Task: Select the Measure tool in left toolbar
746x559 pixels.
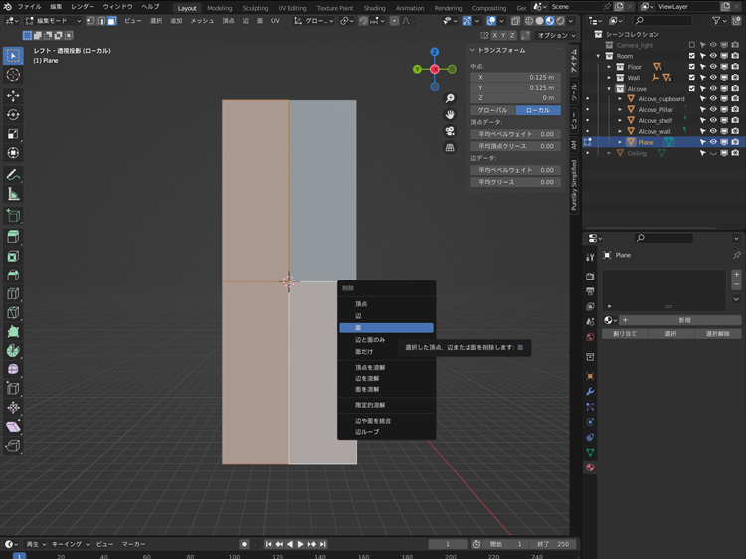Action: (x=13, y=194)
